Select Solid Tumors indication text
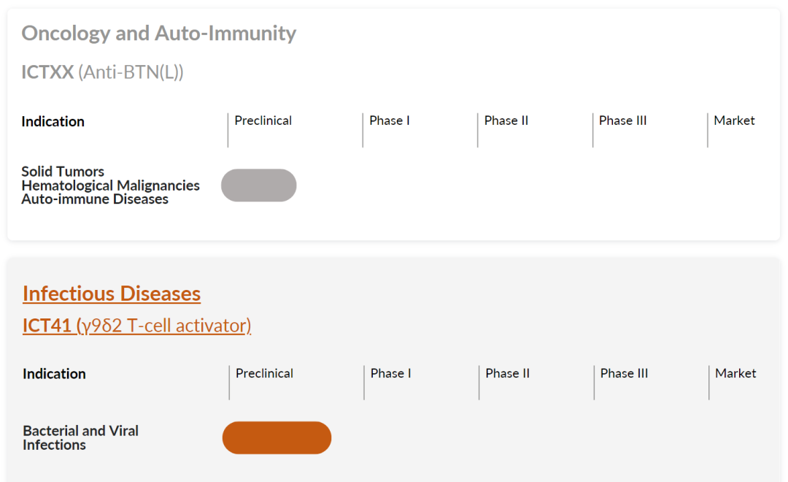The height and width of the screenshot is (482, 788). coord(63,171)
